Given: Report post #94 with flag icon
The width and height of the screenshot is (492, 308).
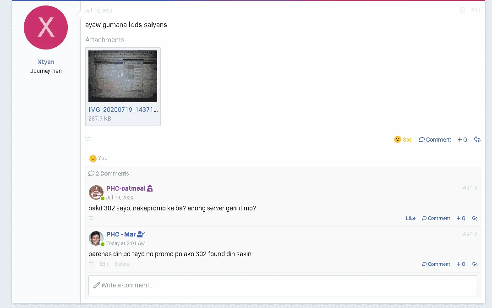Looking at the screenshot, I should click(x=88, y=139).
